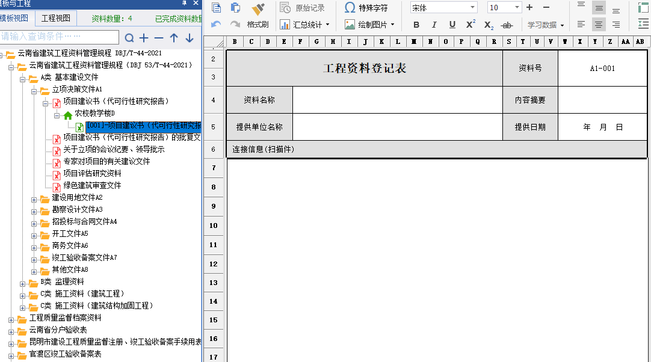Open 原始记录 original records

(x=302, y=8)
